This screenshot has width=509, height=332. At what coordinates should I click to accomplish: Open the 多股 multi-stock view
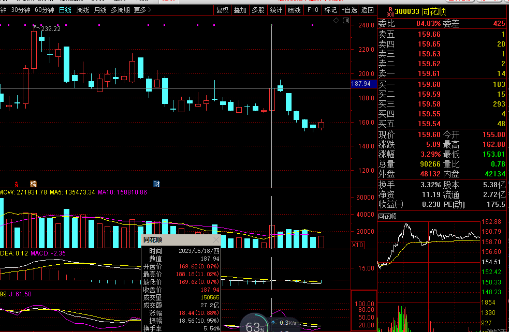[258, 10]
